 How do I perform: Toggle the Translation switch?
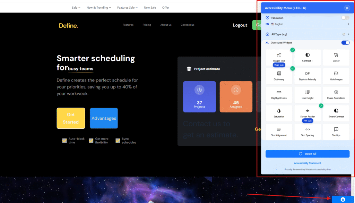[x=345, y=18]
